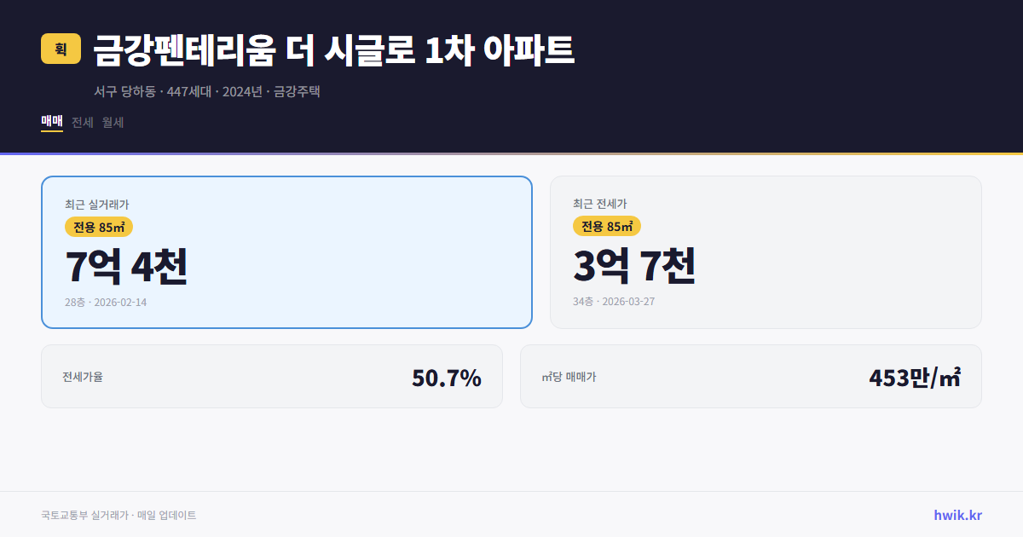The image size is (1023, 537).
Task: Open the hwik.kr link
Action: coord(957,513)
